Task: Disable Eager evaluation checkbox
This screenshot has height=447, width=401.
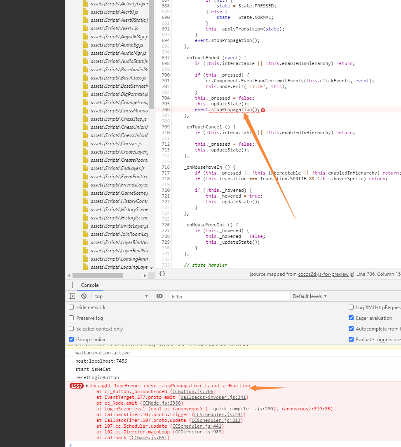Action: [351, 318]
